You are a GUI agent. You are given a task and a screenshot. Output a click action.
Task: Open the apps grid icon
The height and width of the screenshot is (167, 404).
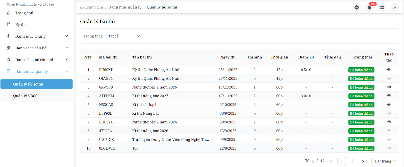point(382,8)
